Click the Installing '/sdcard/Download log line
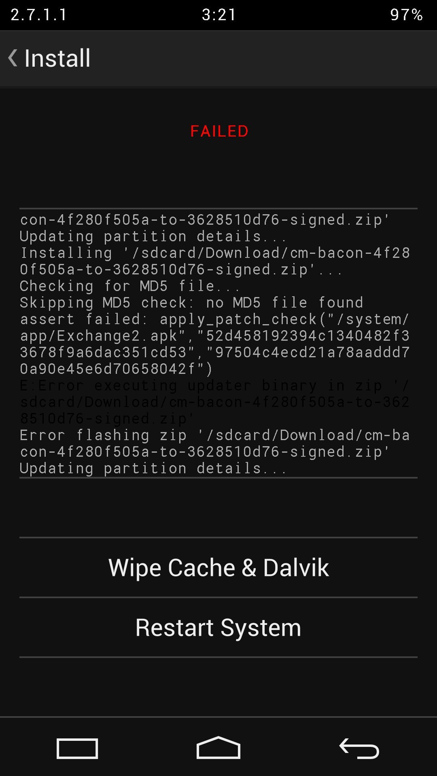Viewport: 437px width, 776px height. (x=215, y=253)
